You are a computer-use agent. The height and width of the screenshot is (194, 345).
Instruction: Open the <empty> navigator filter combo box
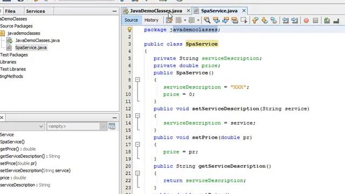77,126
